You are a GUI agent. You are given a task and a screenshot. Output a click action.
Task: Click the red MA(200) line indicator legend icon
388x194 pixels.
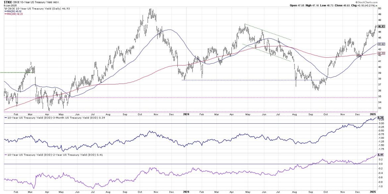tap(6, 14)
